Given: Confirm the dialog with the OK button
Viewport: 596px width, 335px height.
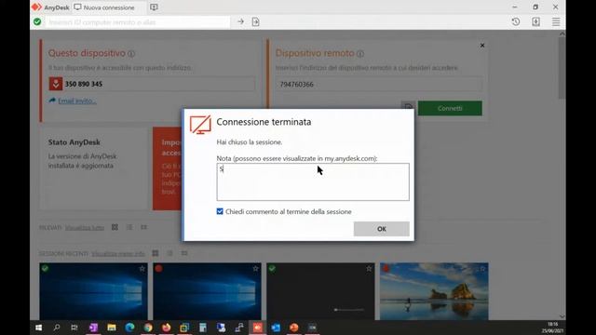Looking at the screenshot, I should pos(381,229).
